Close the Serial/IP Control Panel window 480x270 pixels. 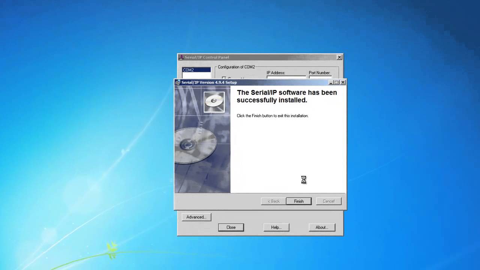coord(339,57)
